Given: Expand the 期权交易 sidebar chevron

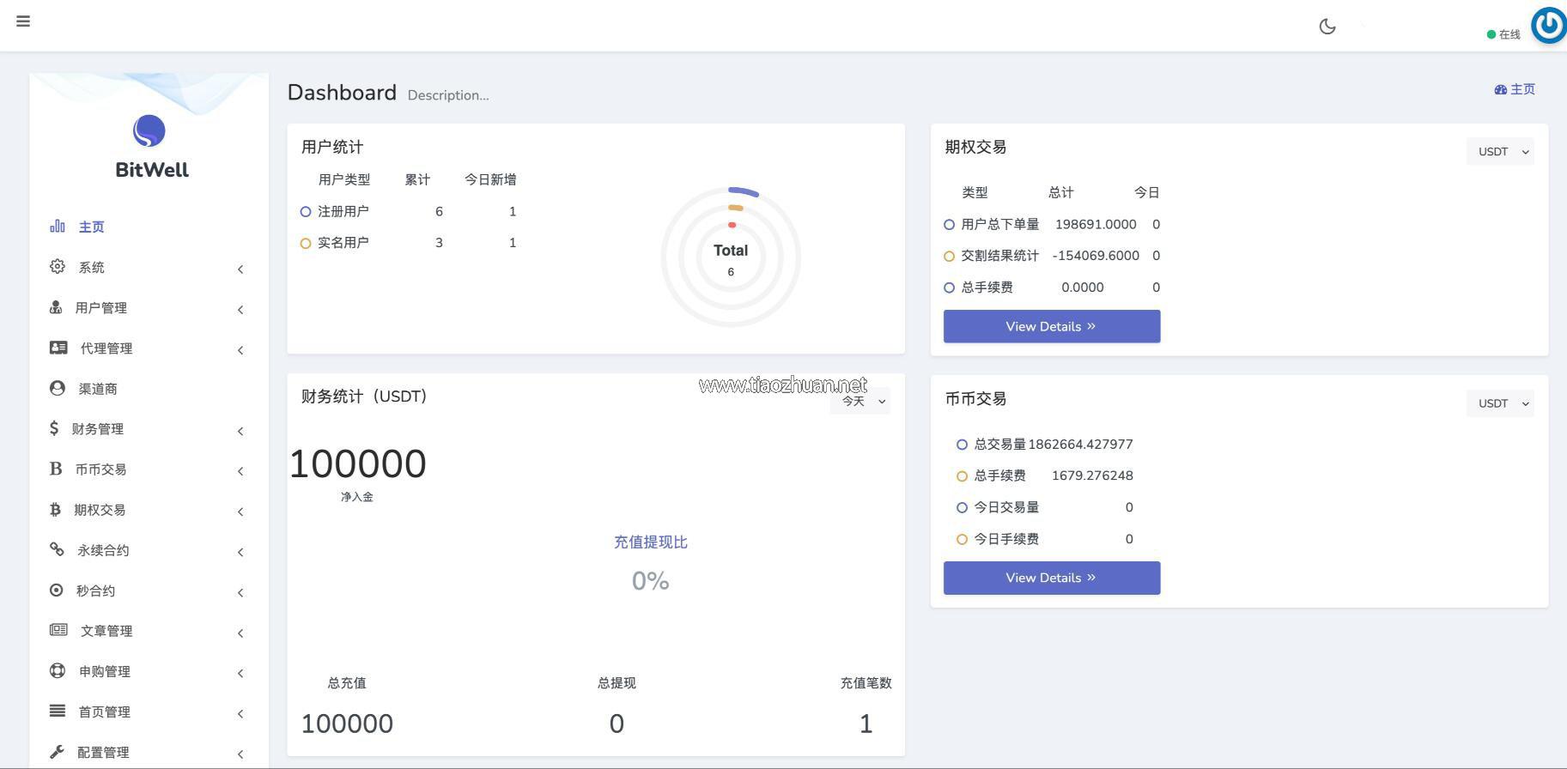Looking at the screenshot, I should click(x=240, y=512).
